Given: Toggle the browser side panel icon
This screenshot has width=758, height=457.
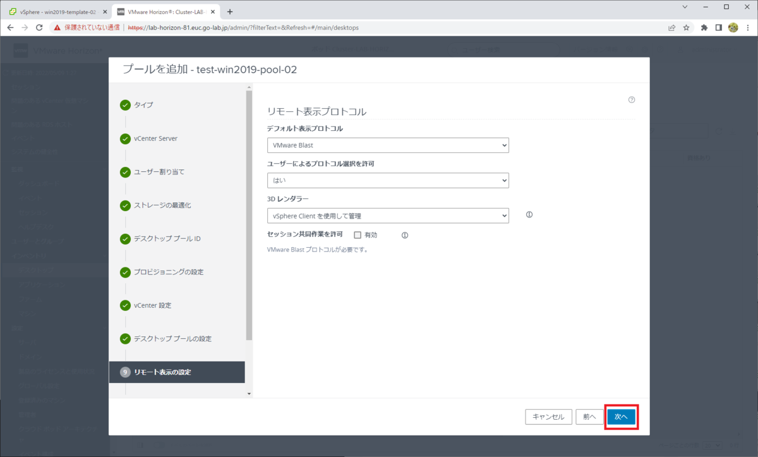Looking at the screenshot, I should pos(719,28).
